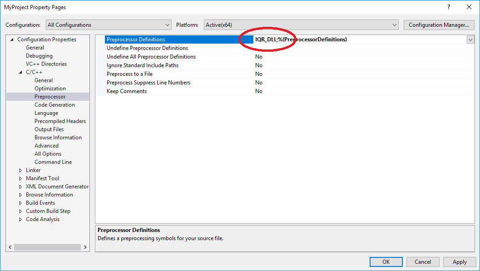Select the Optimization settings page

[x=50, y=88]
